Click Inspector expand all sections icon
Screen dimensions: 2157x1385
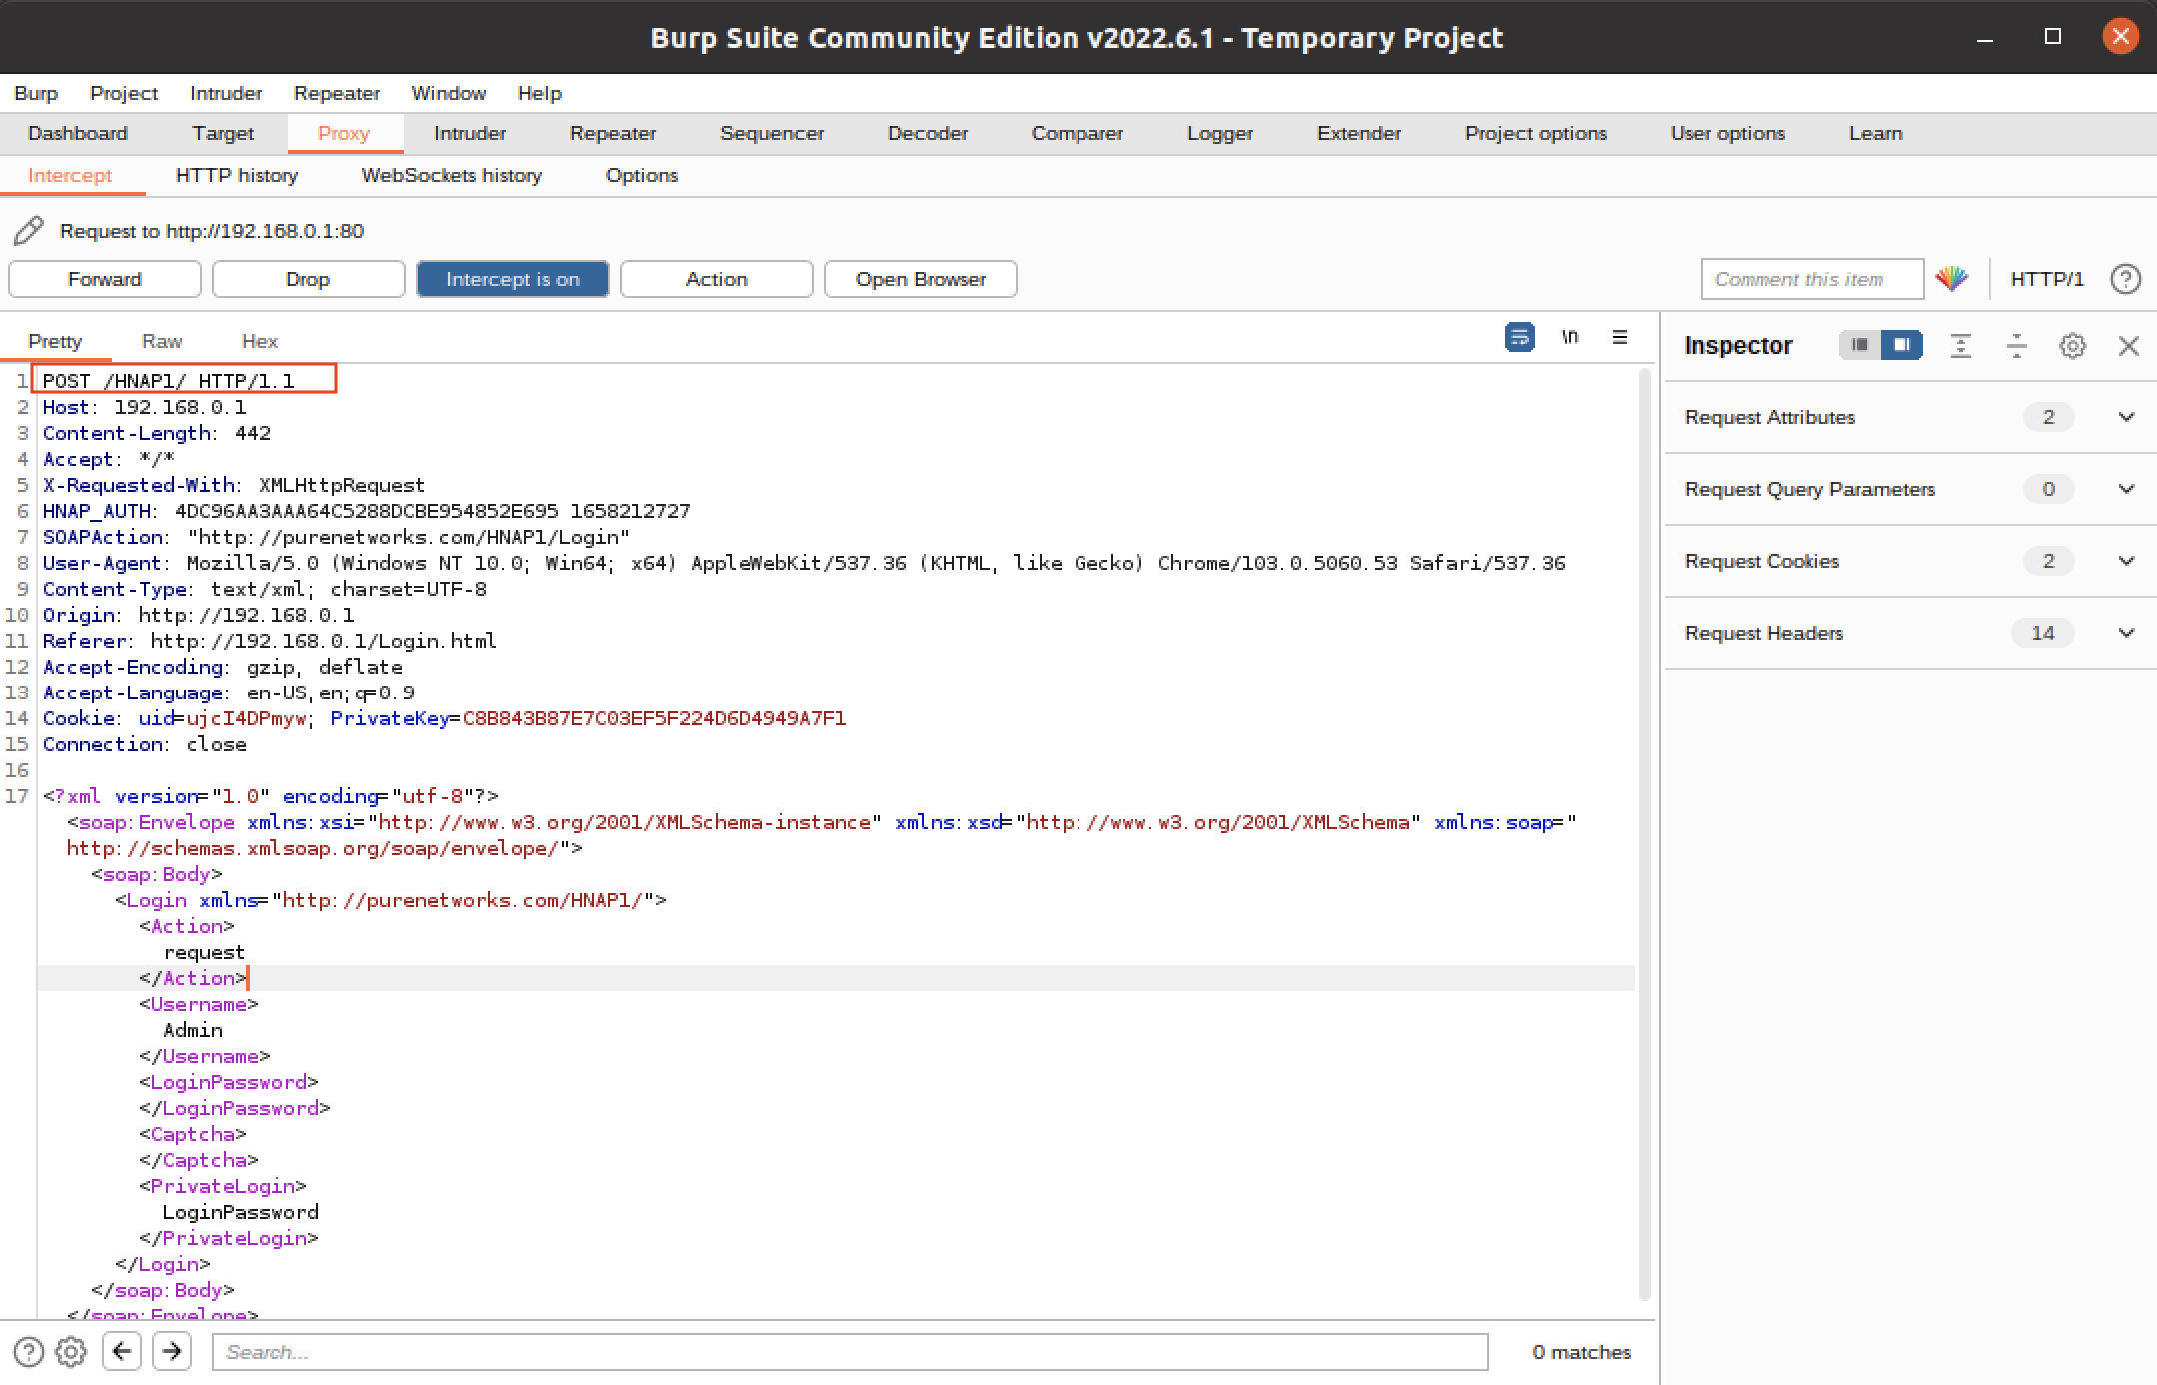tap(1960, 345)
